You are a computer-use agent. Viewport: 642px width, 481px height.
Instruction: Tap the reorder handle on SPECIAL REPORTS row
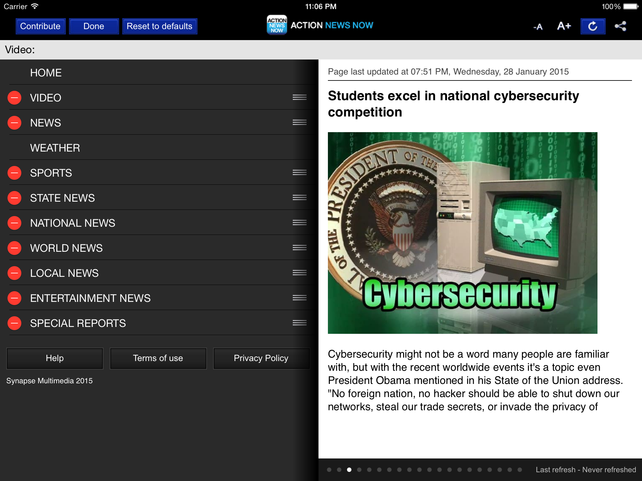coord(299,323)
